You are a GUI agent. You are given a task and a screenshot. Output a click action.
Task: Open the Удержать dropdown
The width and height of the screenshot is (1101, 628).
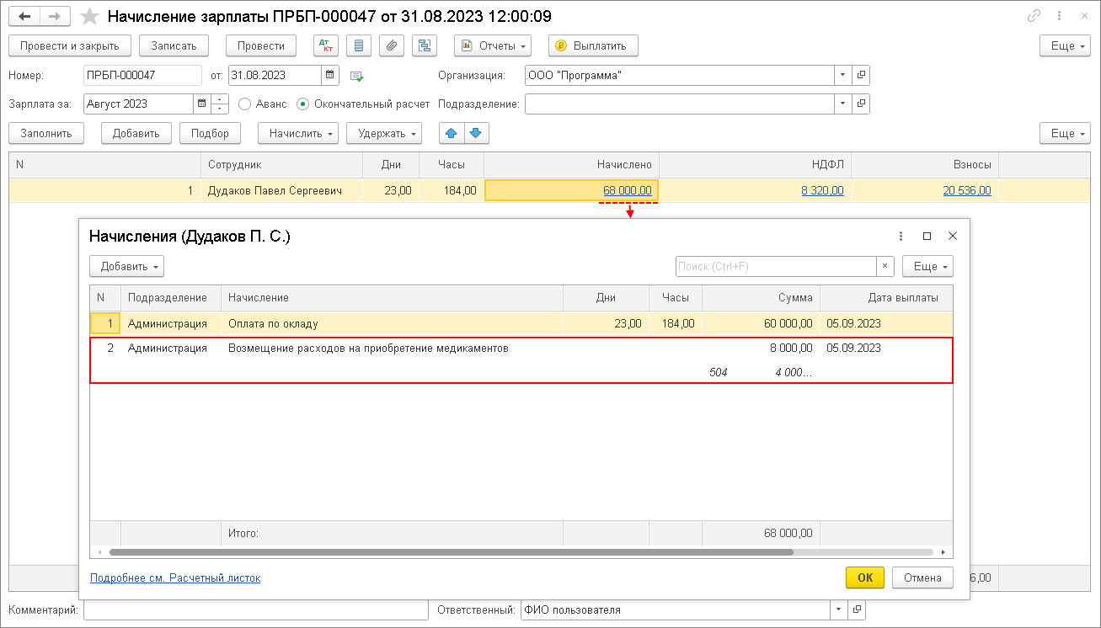click(x=384, y=133)
